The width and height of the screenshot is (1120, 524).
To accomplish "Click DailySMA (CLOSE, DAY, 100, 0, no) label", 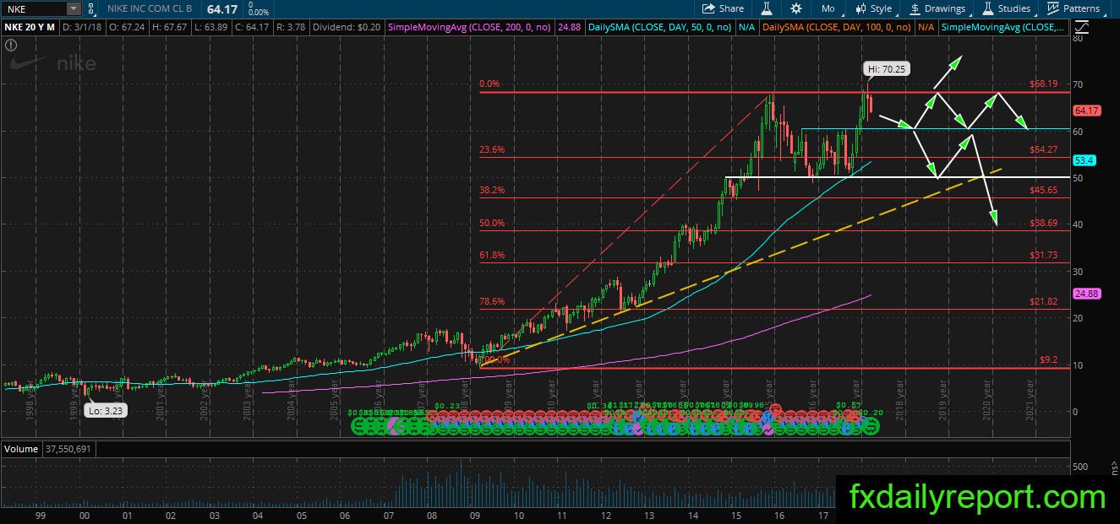I will click(x=837, y=28).
